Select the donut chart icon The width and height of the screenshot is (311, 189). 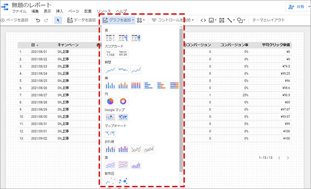(x=123, y=102)
